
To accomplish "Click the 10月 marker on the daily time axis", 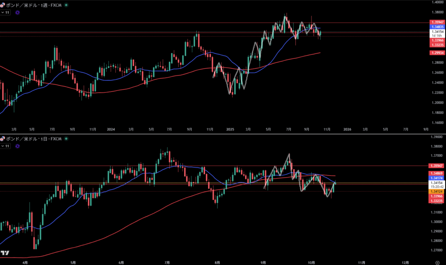I will 310,263.
